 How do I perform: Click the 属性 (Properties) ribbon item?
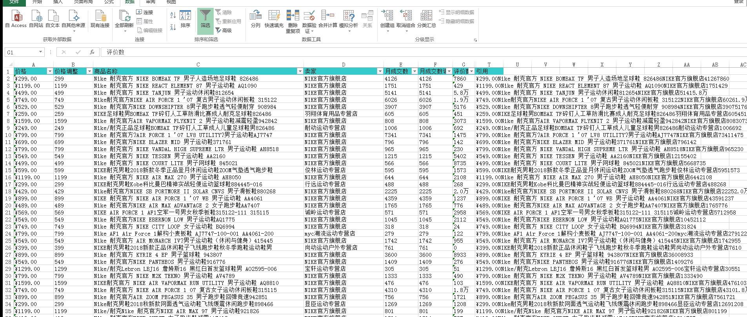[x=145, y=22]
